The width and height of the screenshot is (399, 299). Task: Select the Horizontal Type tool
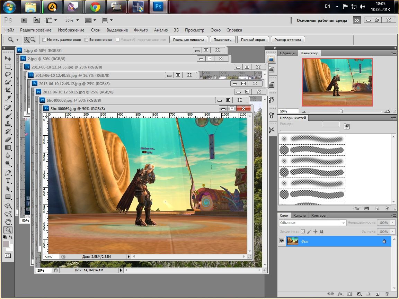pos(8,181)
